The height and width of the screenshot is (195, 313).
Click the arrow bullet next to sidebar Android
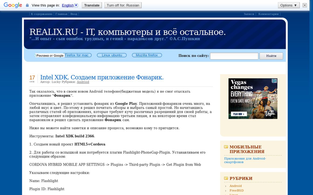coord(226,186)
